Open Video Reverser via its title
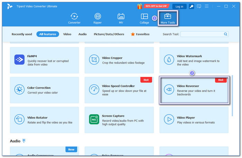The width and height of the screenshot is (242, 158). point(188,86)
